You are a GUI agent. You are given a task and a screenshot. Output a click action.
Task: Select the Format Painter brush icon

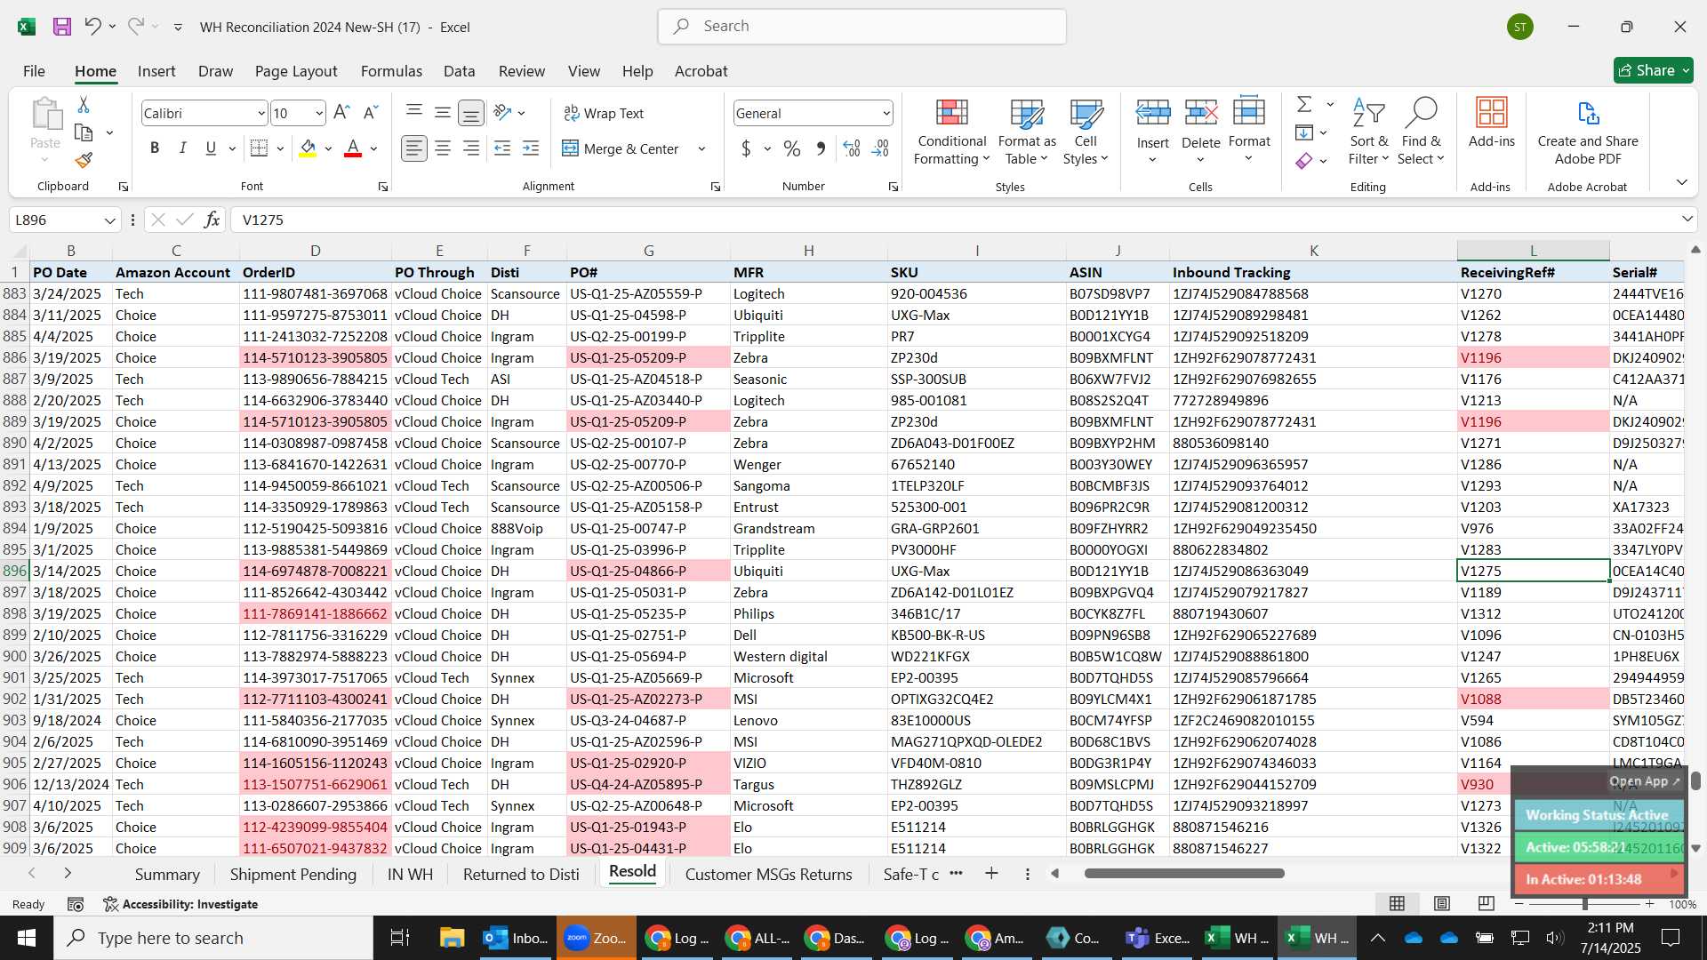point(84,160)
